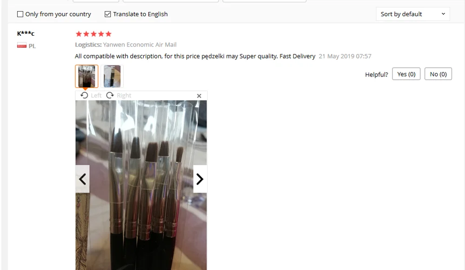Advance to next review photo arrow
The width and height of the screenshot is (465, 270).
200,179
